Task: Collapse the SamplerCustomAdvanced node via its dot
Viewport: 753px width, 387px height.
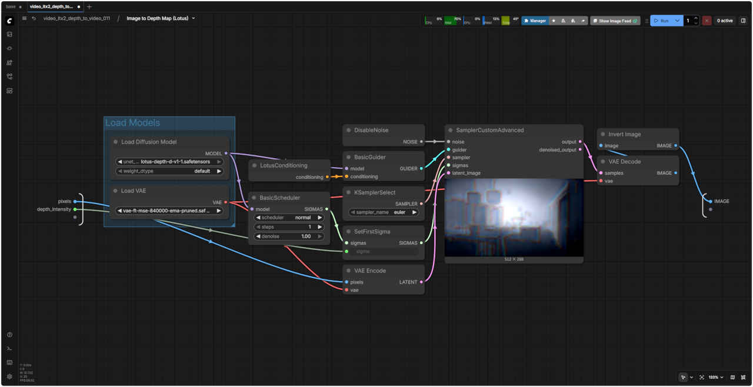Action: [x=450, y=130]
